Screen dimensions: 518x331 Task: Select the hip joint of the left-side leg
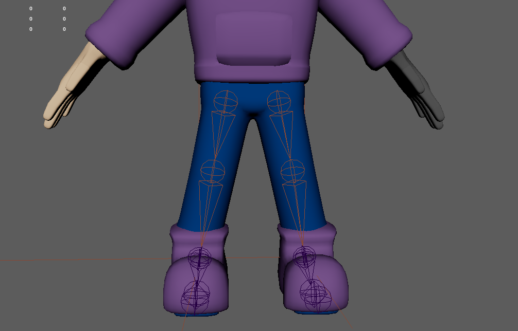(x=226, y=101)
